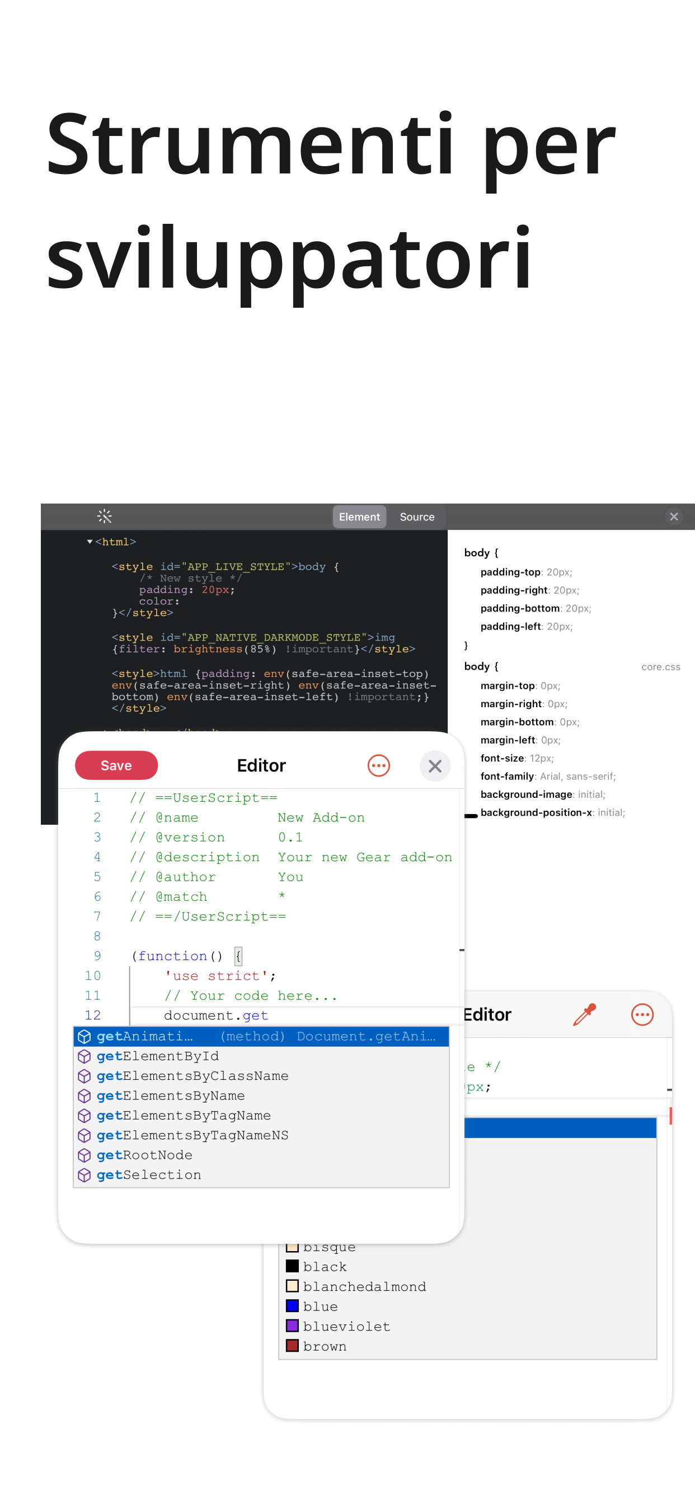Viewport: 695px width, 1504px height.
Task: Open the core.css source link
Action: pyautogui.click(x=660, y=667)
